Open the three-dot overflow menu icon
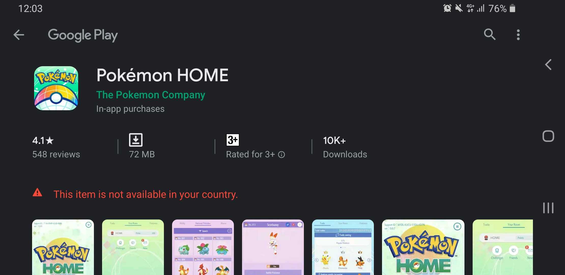The image size is (565, 275). pyautogui.click(x=517, y=35)
